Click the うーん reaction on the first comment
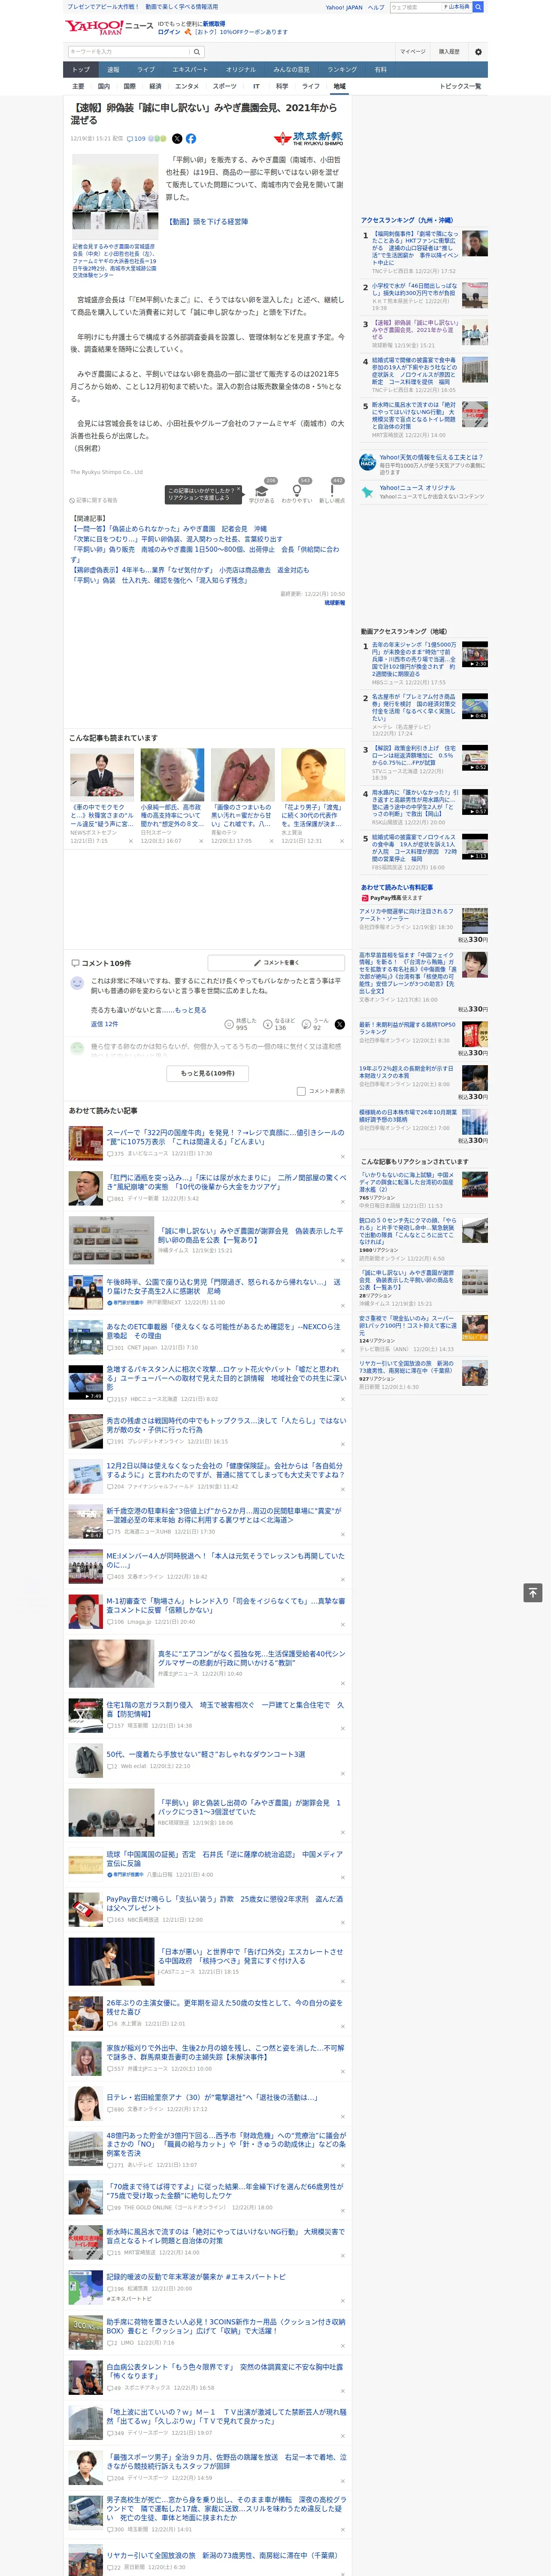The image size is (551, 2576). point(315,1024)
